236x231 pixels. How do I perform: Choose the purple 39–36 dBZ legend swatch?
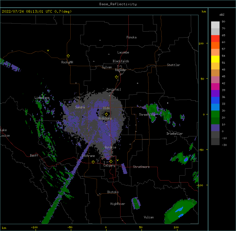pyautogui.click(x=215, y=94)
